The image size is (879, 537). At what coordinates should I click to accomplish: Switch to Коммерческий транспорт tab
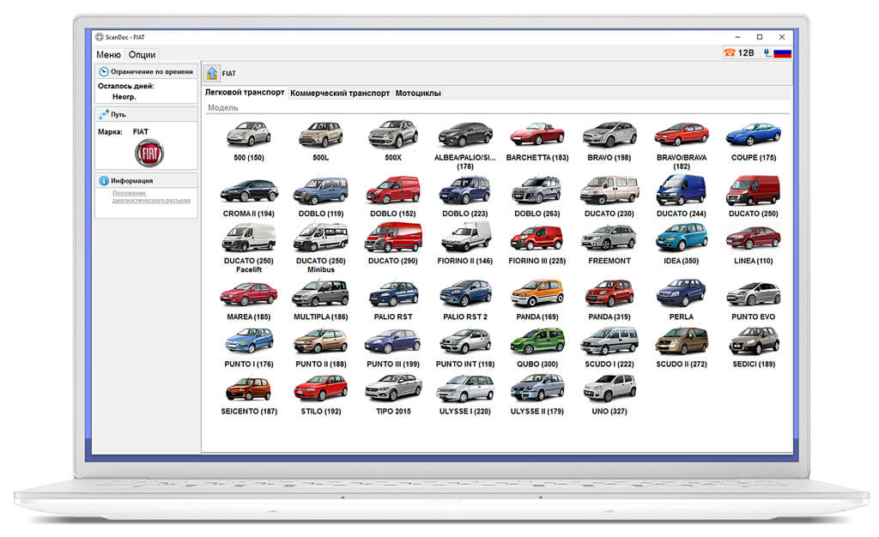(x=340, y=93)
